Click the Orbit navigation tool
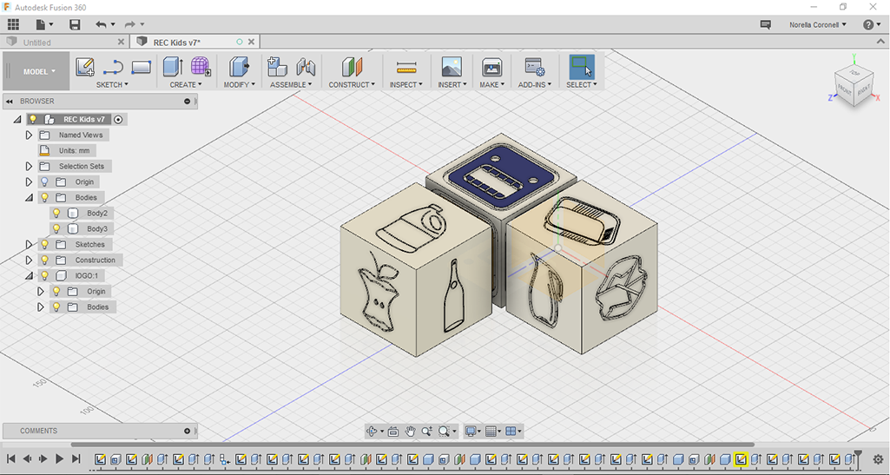890x475 pixels. [x=372, y=432]
